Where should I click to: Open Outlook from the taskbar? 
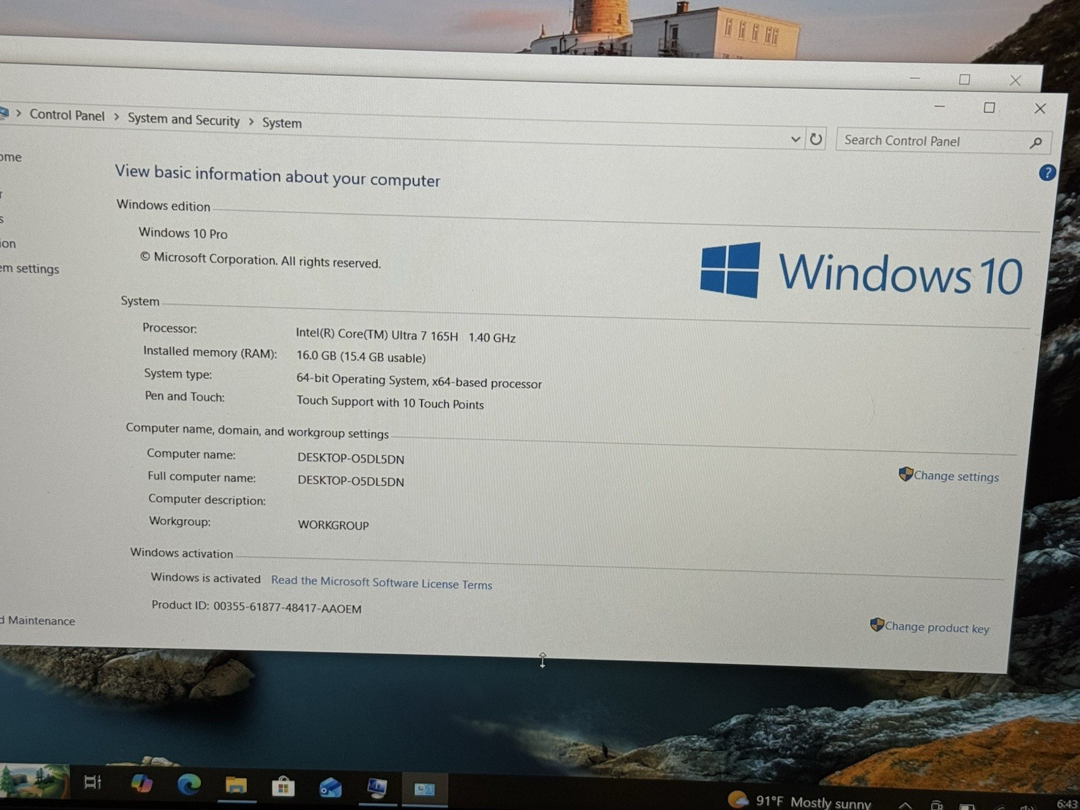(x=330, y=787)
